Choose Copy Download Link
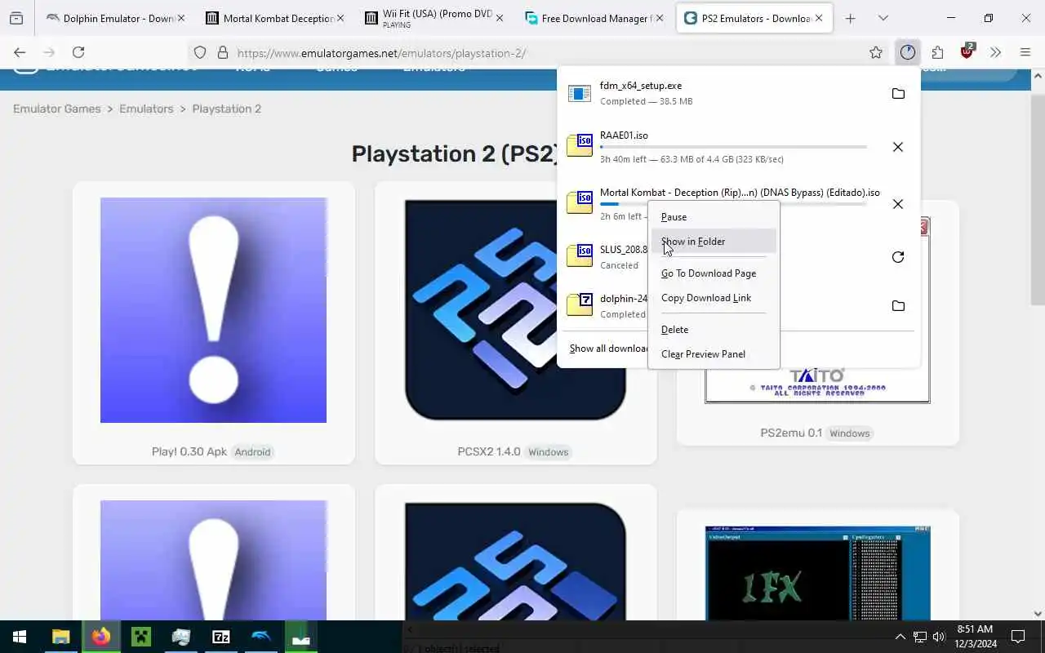 click(x=714, y=298)
